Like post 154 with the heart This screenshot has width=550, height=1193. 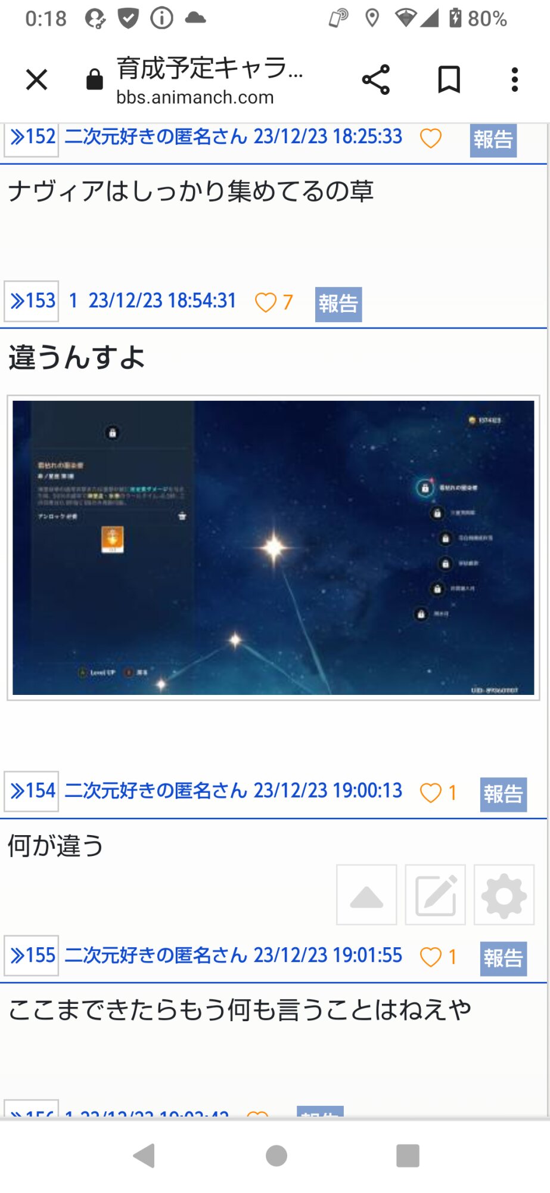pyautogui.click(x=431, y=792)
